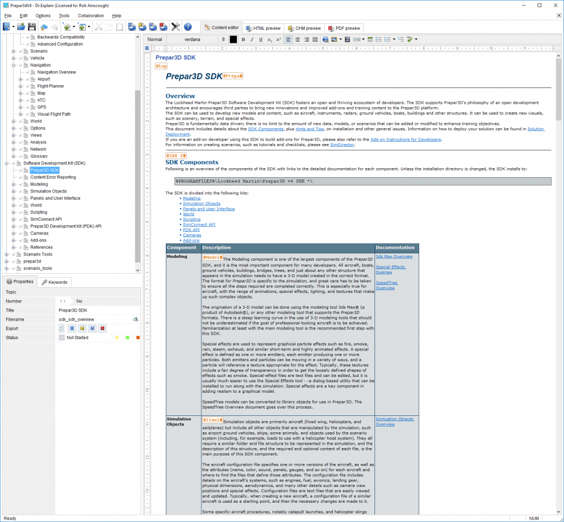Click the filename edit icon in Properties
The height and width of the screenshot is (522, 564).
pyautogui.click(x=135, y=319)
